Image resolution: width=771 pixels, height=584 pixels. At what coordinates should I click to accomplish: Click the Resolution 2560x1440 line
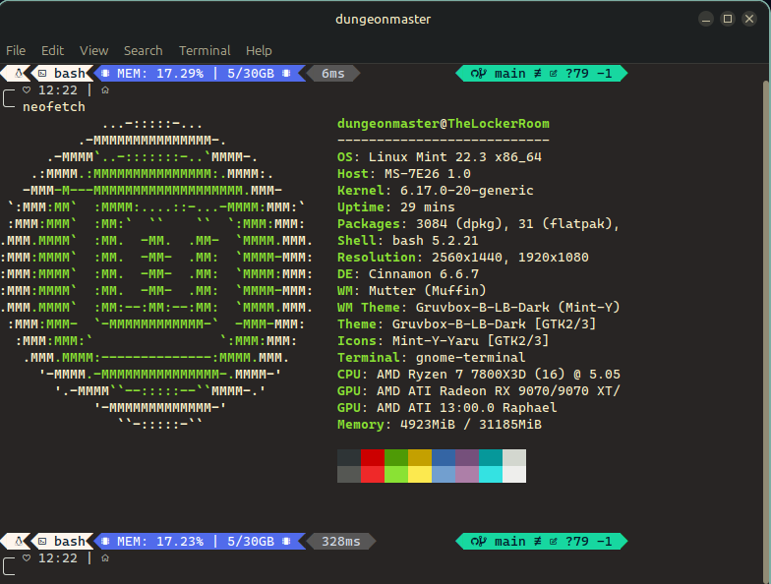click(x=463, y=258)
